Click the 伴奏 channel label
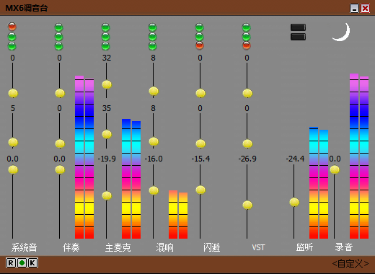375x274 pixels. point(71,247)
